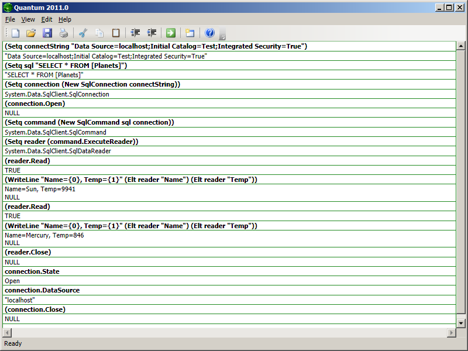Screen dimensions: 468x351
Task: Click the vertical scrollbar up arrow
Action: [461, 46]
